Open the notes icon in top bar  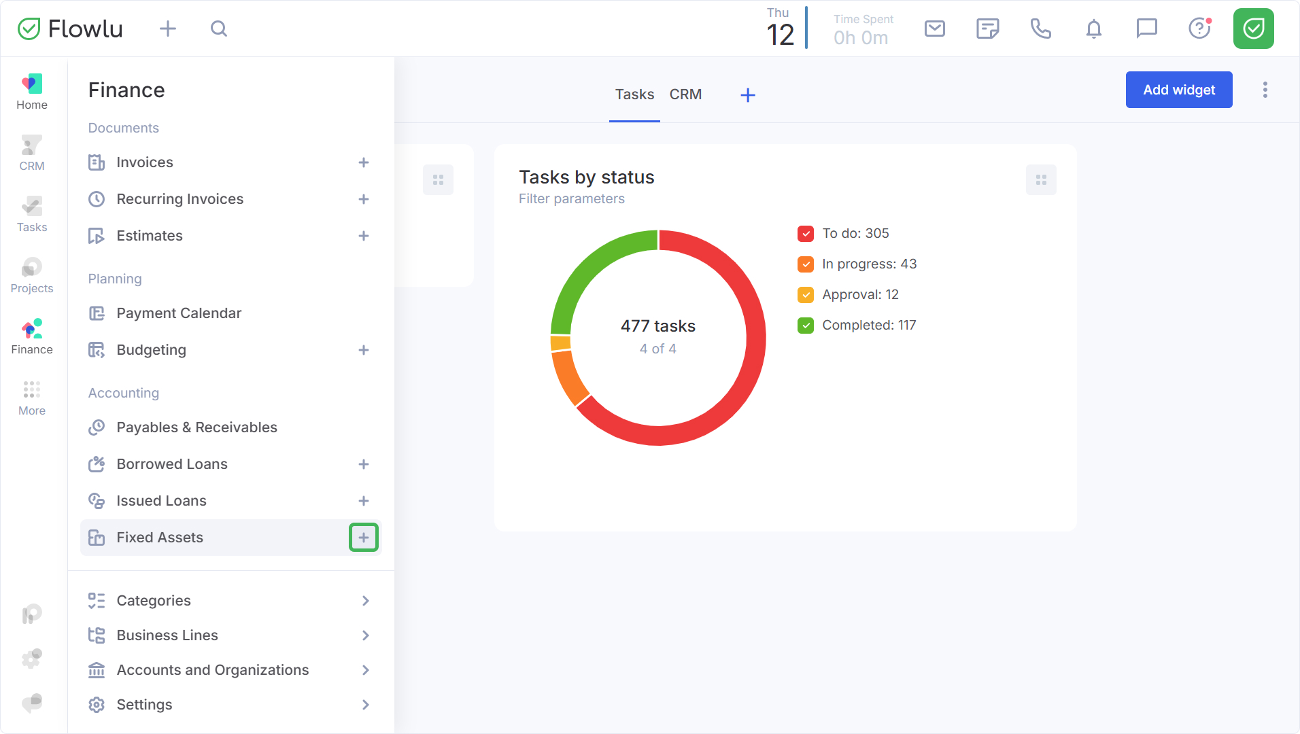pyautogui.click(x=987, y=29)
